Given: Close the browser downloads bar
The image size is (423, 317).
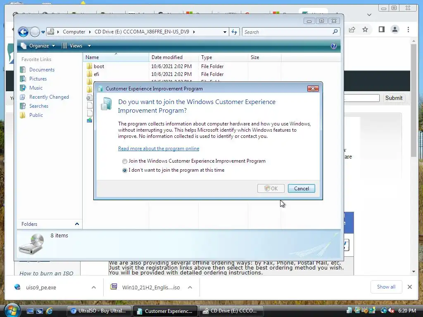Looking at the screenshot, I should coord(410,287).
